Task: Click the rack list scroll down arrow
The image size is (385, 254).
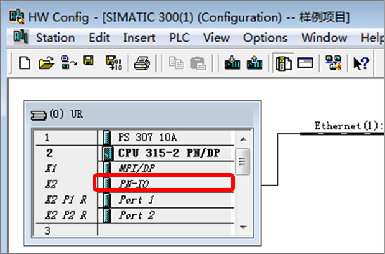Action: (243, 227)
